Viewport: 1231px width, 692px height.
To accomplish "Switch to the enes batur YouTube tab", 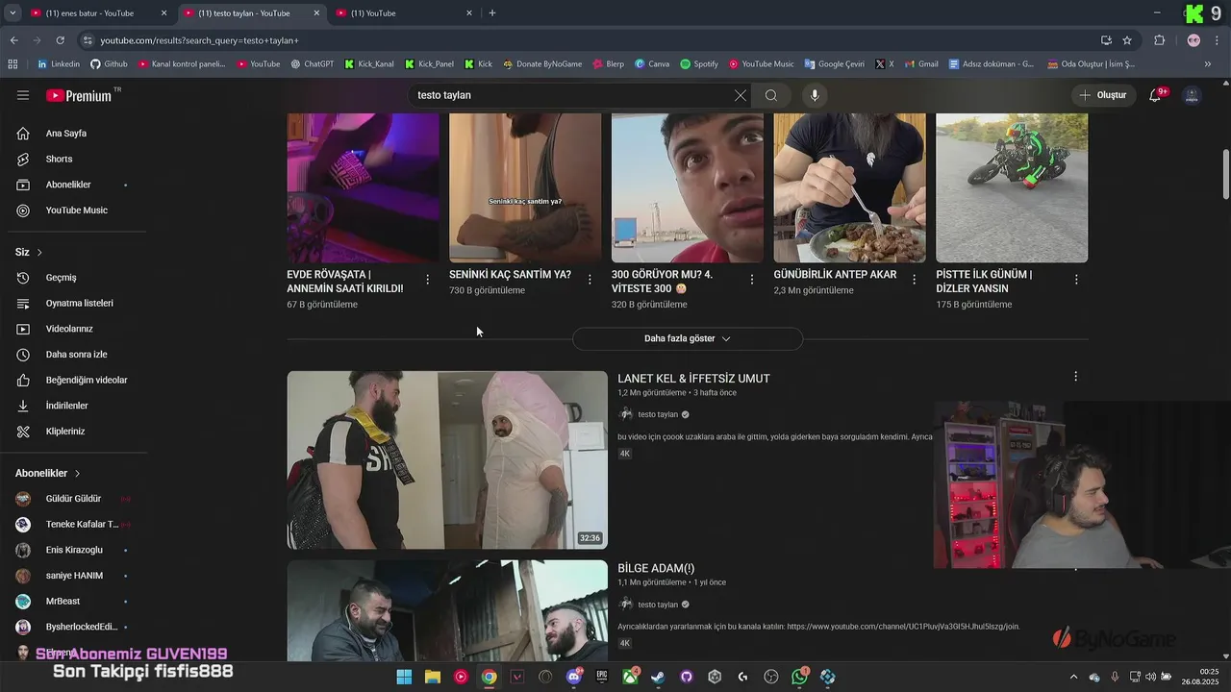I will 98,13.
